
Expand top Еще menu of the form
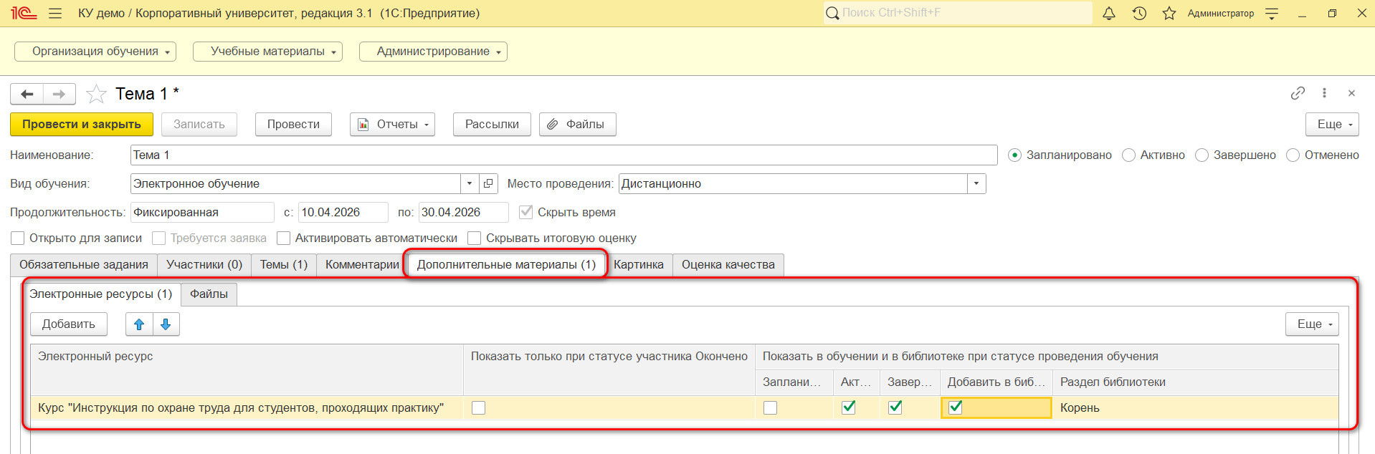tap(1332, 125)
